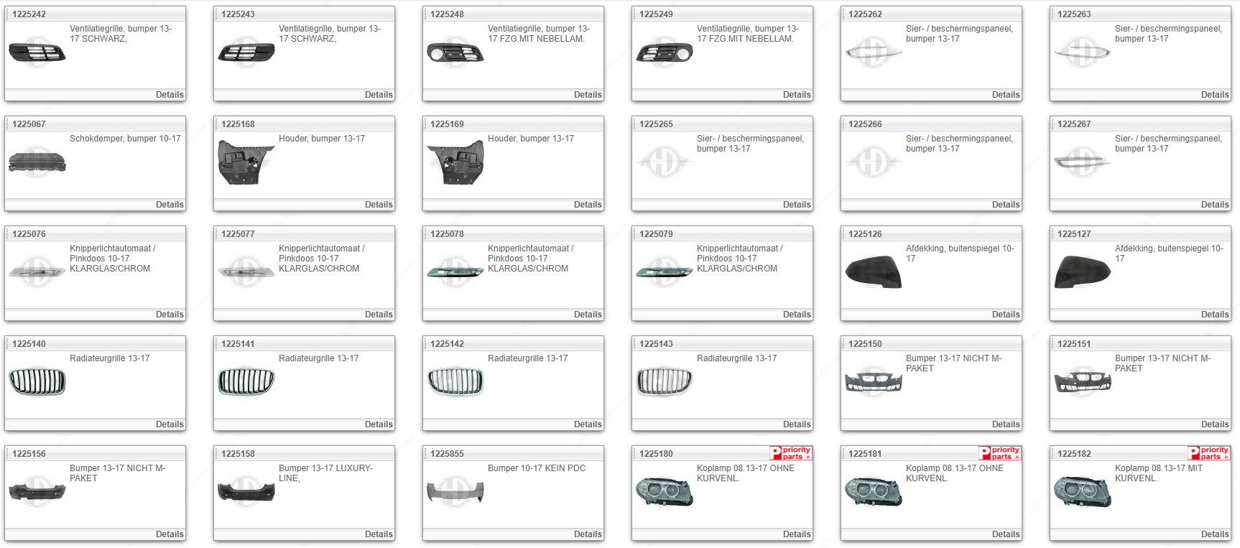Select mirror cover thumbnail 1225127
1240x548 pixels.
(x=1083, y=272)
